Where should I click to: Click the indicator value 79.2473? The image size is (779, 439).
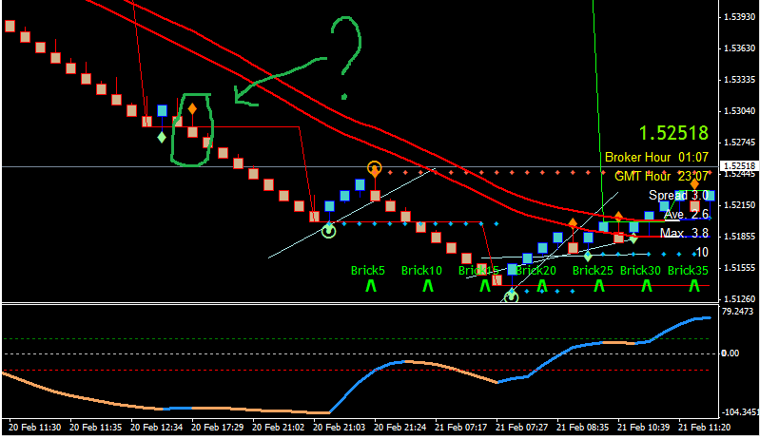tap(738, 312)
